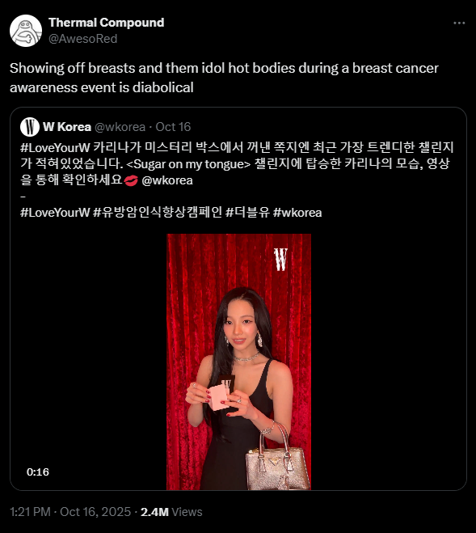Open the three-dot more options menu

(459, 23)
